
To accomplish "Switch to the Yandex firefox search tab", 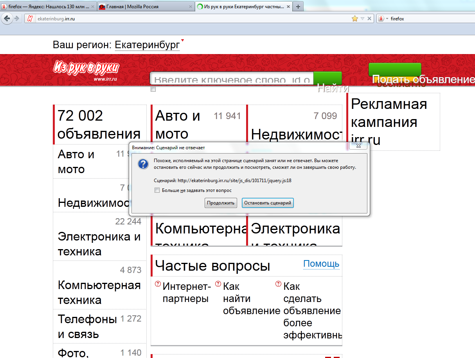I will click(48, 7).
